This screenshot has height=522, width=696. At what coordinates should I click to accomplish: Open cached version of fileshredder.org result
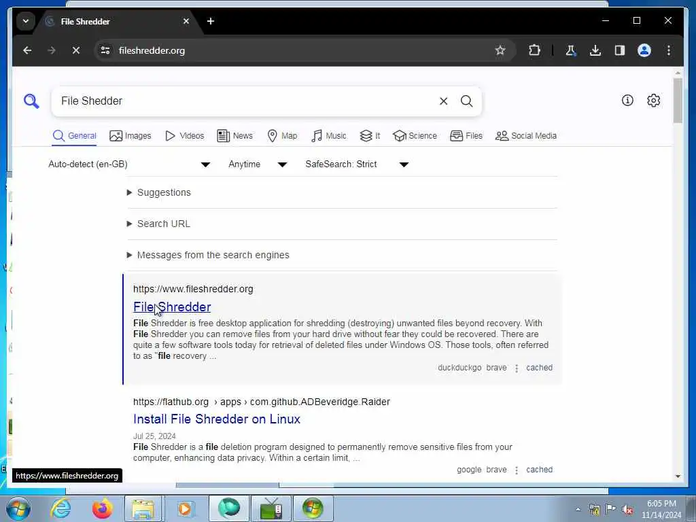click(539, 368)
